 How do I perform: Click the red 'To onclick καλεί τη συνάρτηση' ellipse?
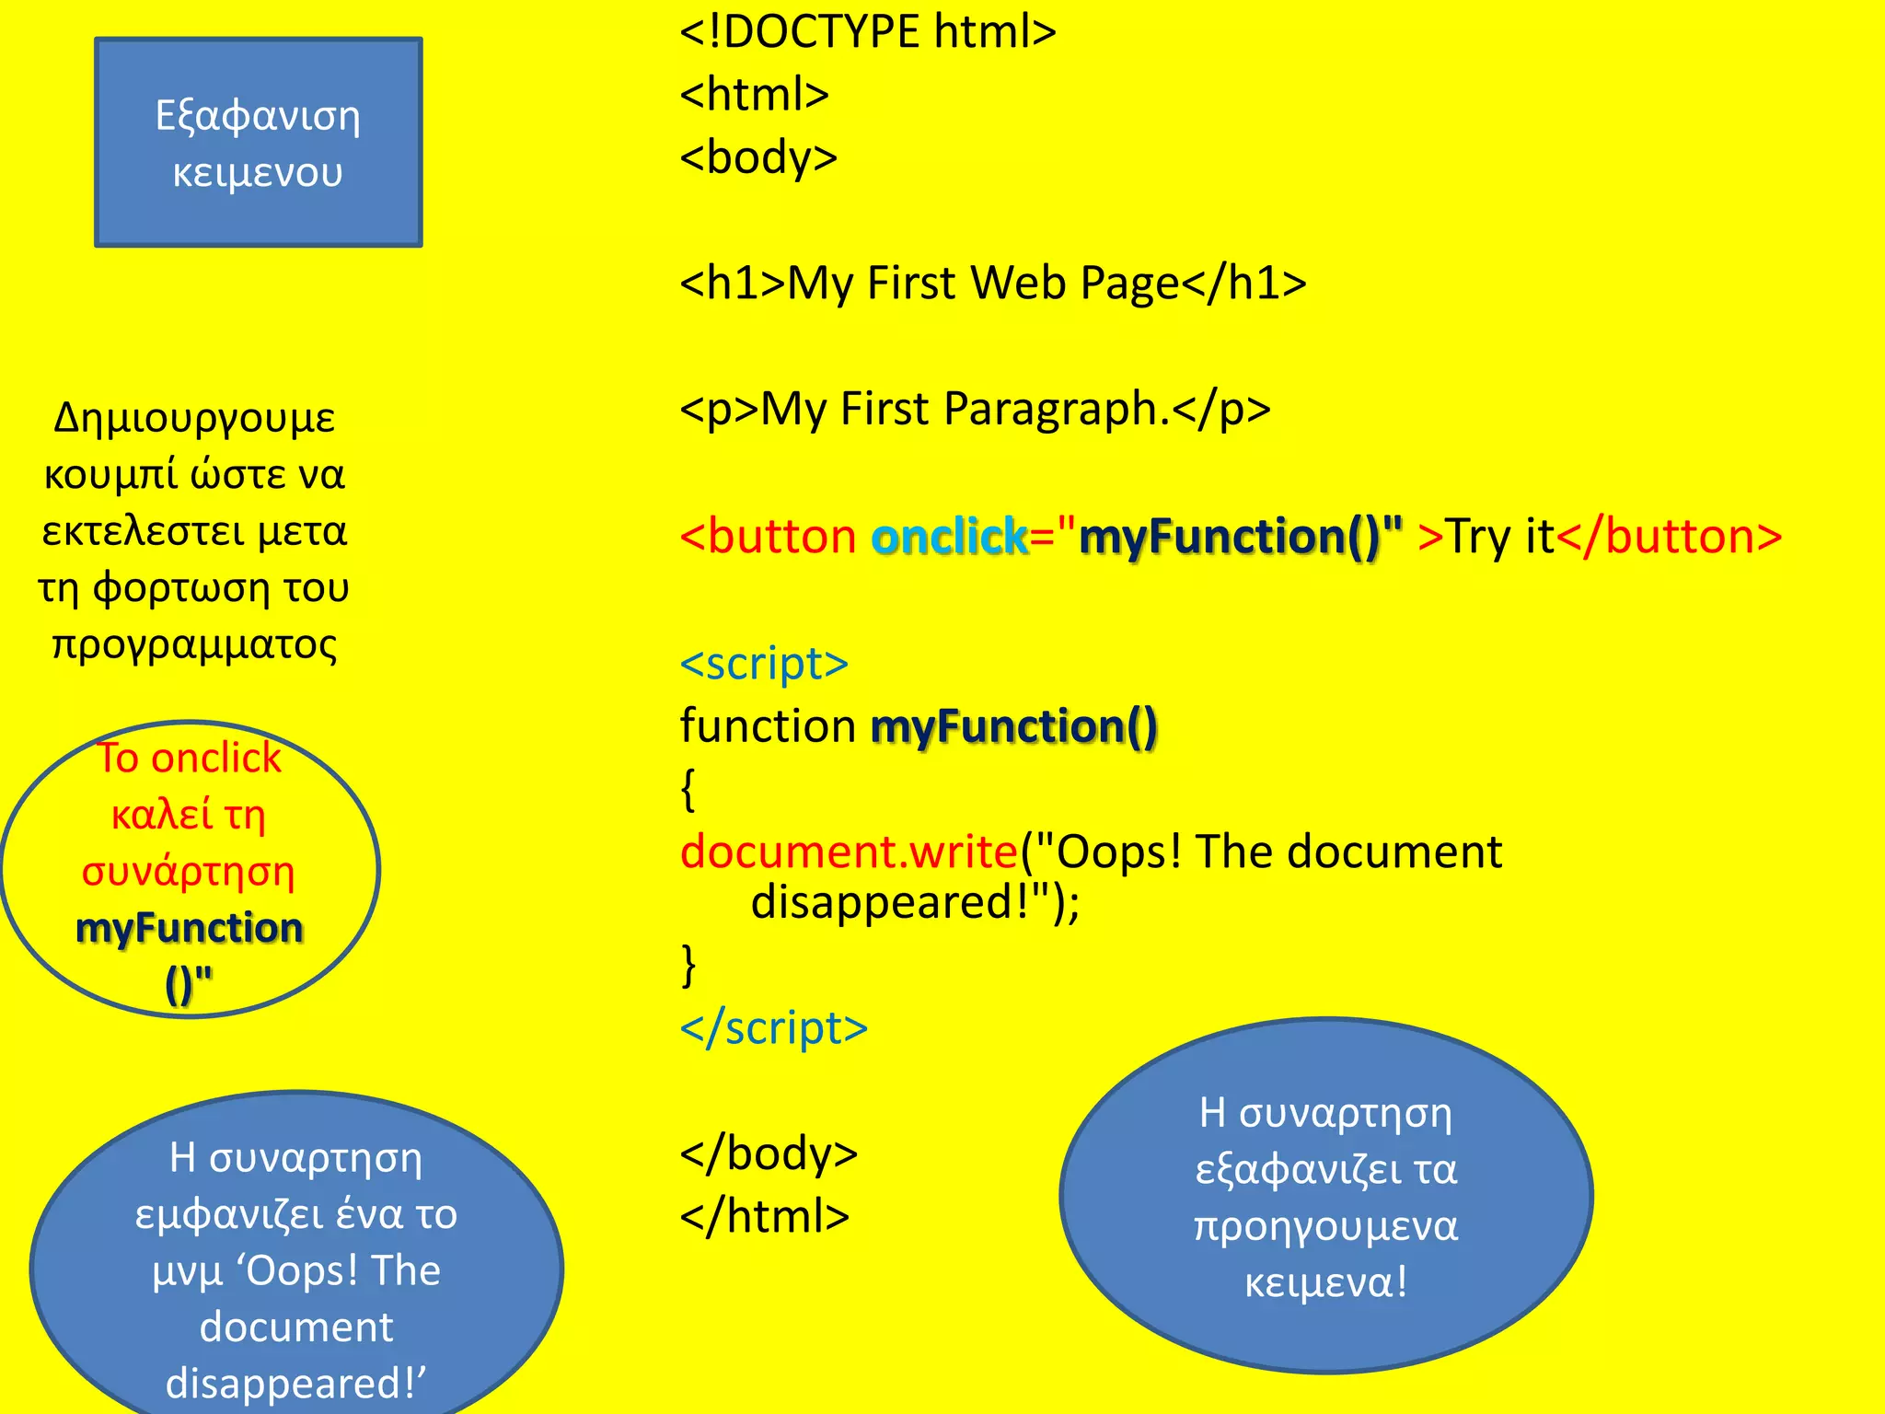click(x=189, y=869)
